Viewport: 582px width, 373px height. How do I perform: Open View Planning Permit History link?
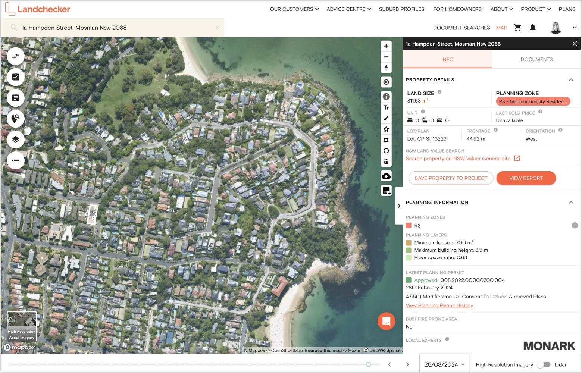(x=439, y=305)
